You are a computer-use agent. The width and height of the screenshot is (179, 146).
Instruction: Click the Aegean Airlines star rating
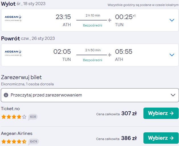pos(14,141)
